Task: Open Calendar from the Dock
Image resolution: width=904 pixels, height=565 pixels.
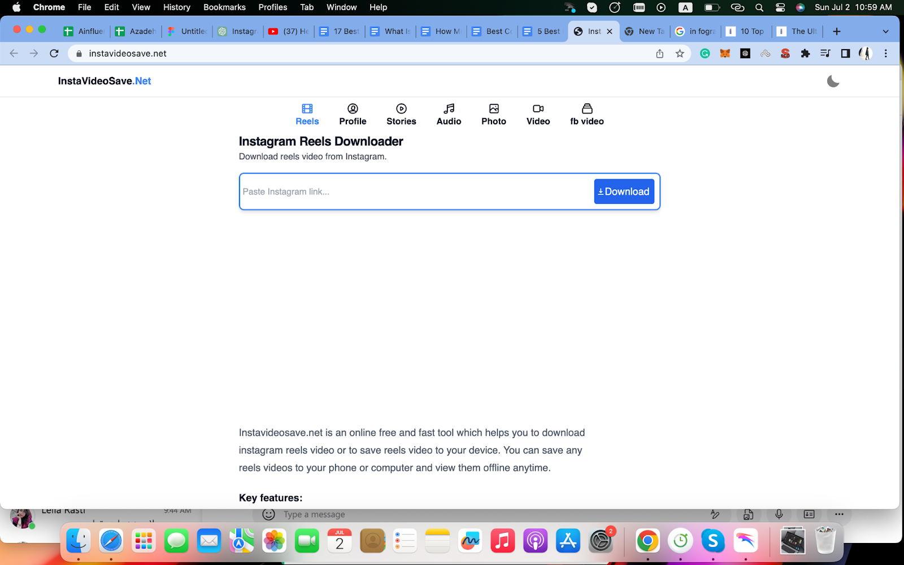Action: 340,541
